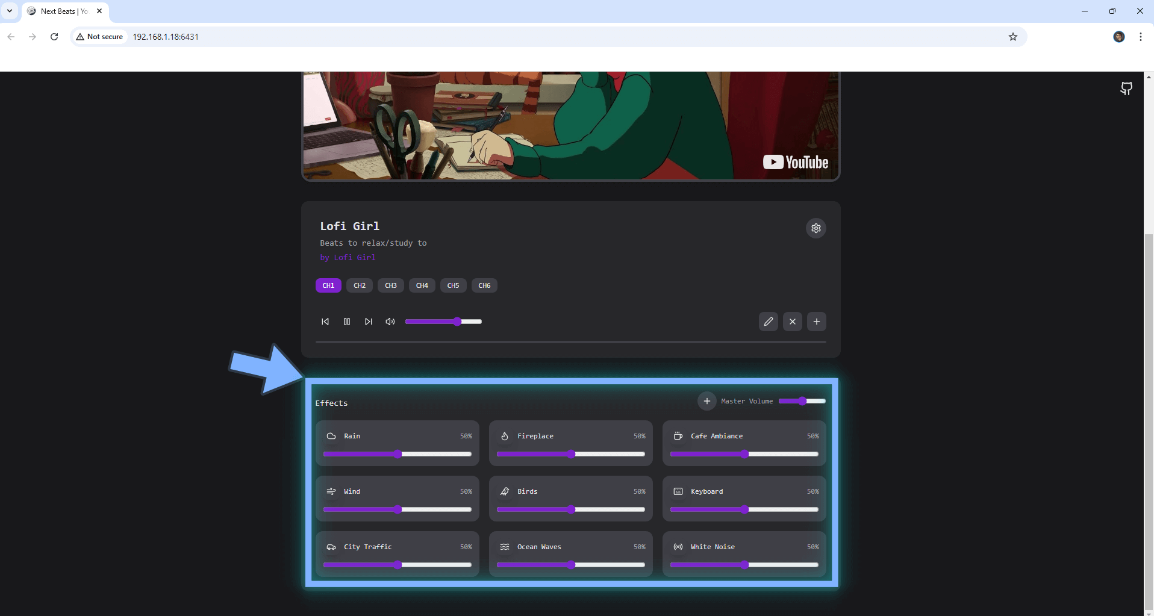Image resolution: width=1154 pixels, height=616 pixels.
Task: Set the Fireplace effect slider
Action: 571,454
